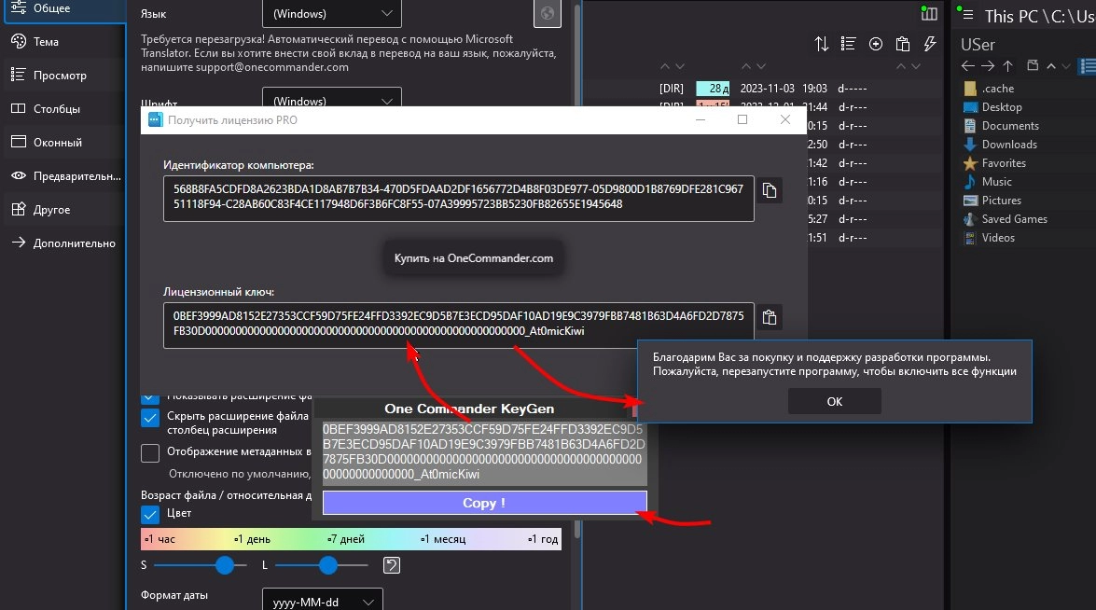Click the Pictures folder icon
Viewport: 1096px width, 610px height.
point(969,201)
